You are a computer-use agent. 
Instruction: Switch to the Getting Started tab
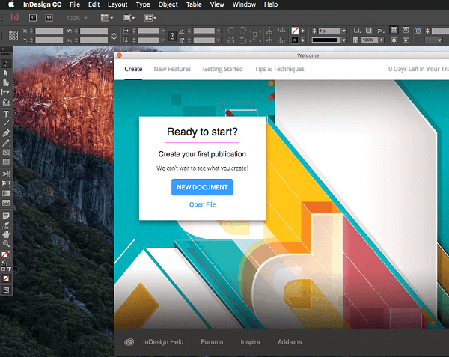(223, 69)
